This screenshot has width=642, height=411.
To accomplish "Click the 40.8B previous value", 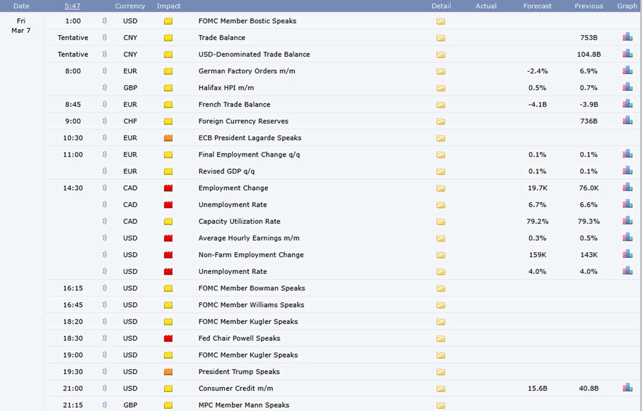I will (x=589, y=388).
